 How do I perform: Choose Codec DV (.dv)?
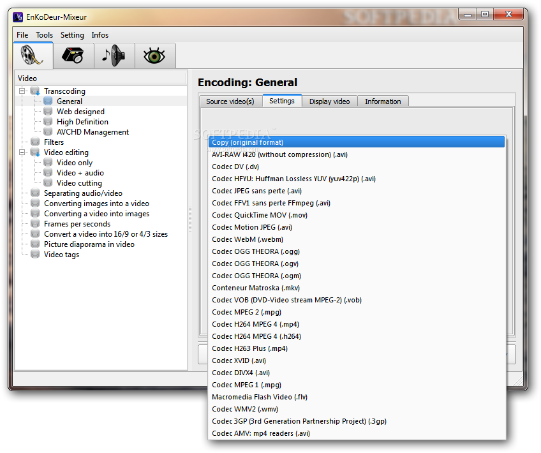357,167
